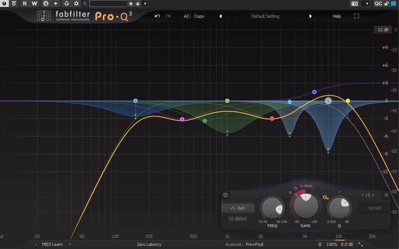Toggle full screen mode icon
Screen dimensions: 399x249
(356, 16)
